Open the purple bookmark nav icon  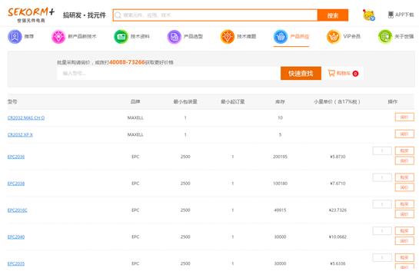[x=15, y=36]
